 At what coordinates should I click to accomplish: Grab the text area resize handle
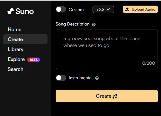pos(153,56)
